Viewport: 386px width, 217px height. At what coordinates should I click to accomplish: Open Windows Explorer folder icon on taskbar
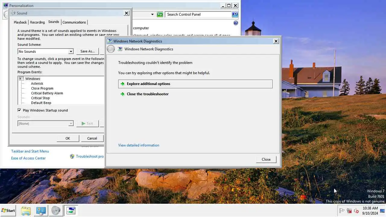coord(26,211)
